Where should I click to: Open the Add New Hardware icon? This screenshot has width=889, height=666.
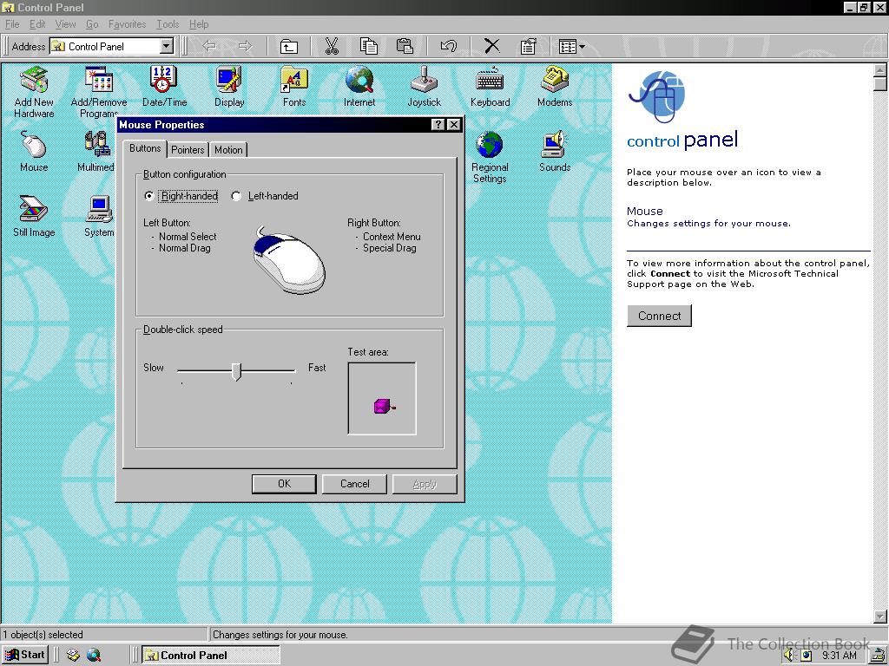coord(34,92)
